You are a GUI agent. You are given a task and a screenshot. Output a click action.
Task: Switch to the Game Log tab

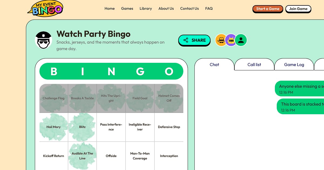coord(294,64)
